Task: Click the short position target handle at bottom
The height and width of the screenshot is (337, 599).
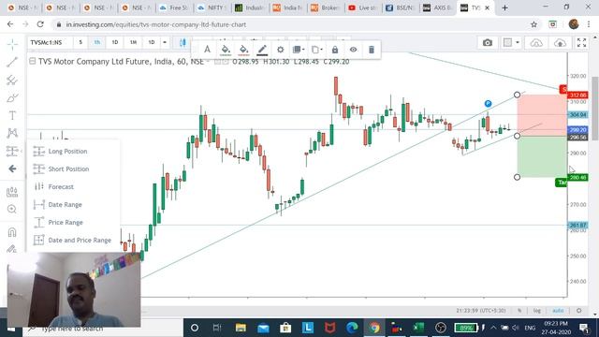Action: (x=517, y=177)
